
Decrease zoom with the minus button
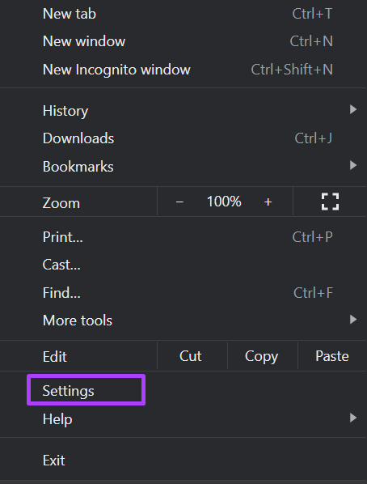[179, 202]
